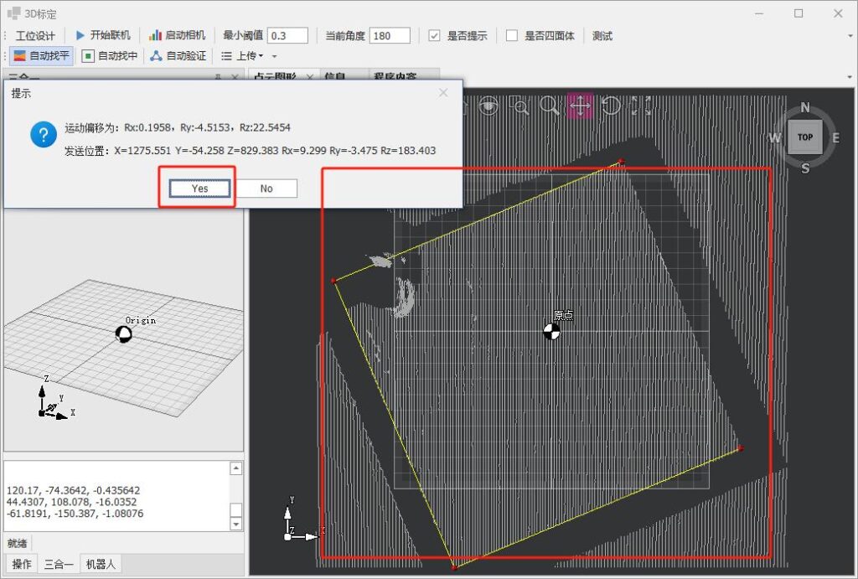Activate the pan tool in viewport
858x579 pixels.
coord(580,106)
